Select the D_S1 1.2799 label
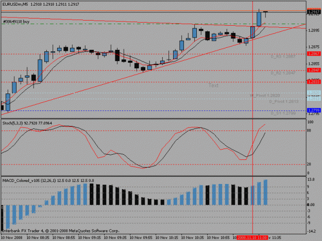The width and height of the screenshot is (322, 241). (x=283, y=113)
